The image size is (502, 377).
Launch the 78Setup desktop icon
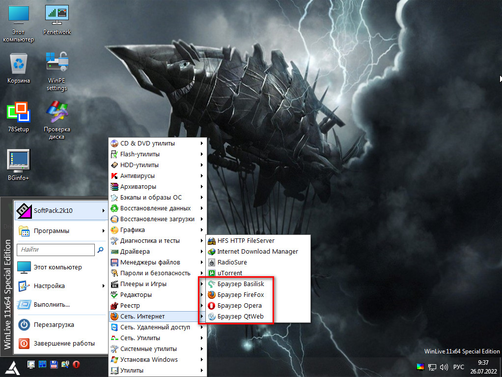[x=19, y=117]
